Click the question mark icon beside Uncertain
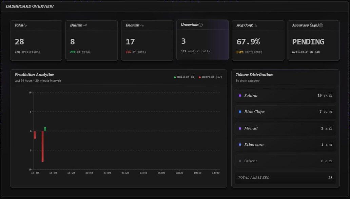This screenshot has width=350, height=199. point(201,25)
